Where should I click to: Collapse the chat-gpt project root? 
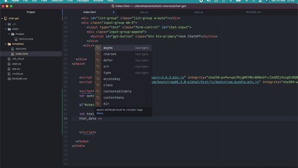pyautogui.click(x=2, y=19)
